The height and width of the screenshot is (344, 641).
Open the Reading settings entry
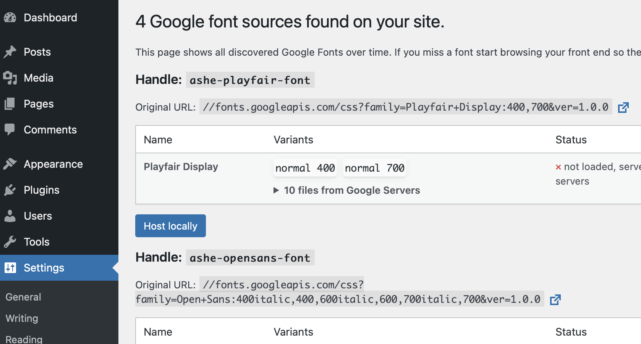(23, 338)
